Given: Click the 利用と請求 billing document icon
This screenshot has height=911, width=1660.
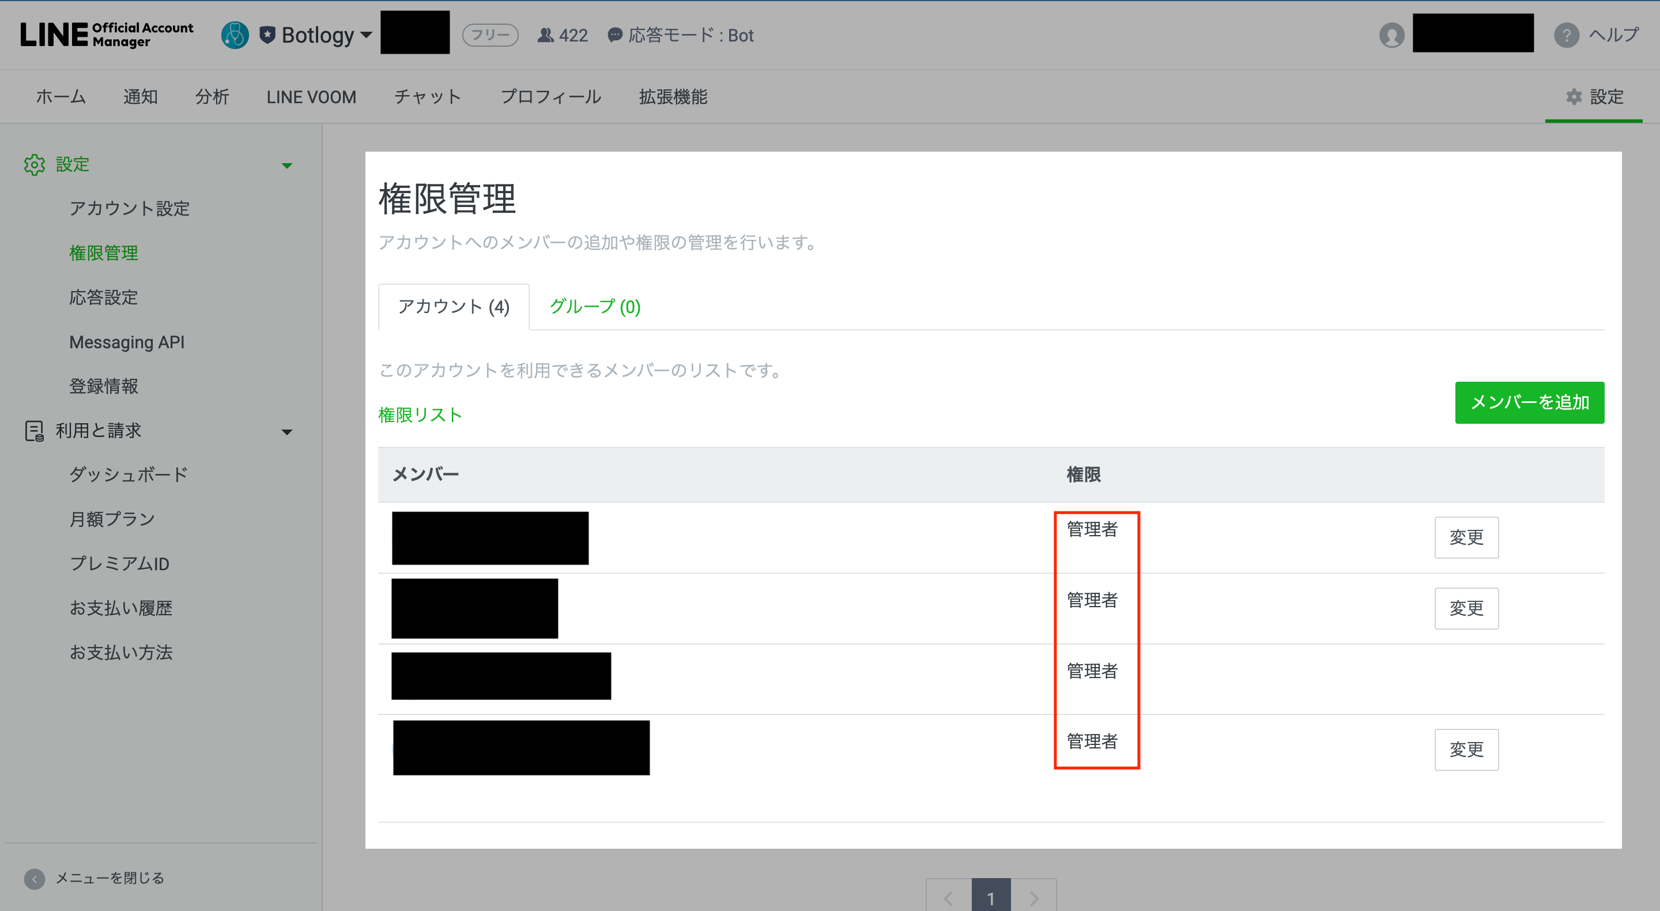Looking at the screenshot, I should click(x=34, y=431).
